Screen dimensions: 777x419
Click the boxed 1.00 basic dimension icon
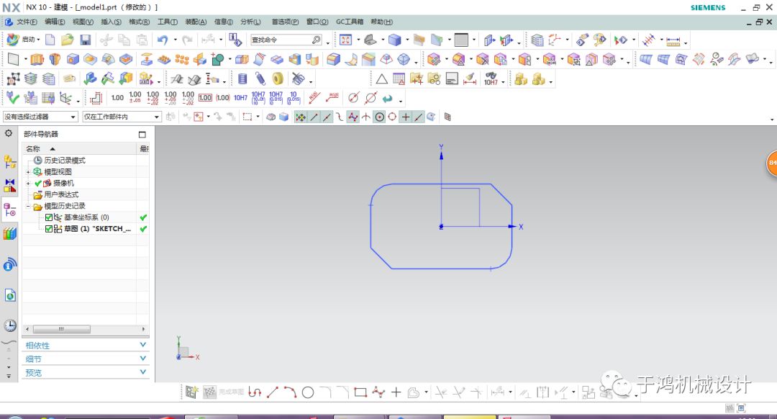click(x=205, y=98)
